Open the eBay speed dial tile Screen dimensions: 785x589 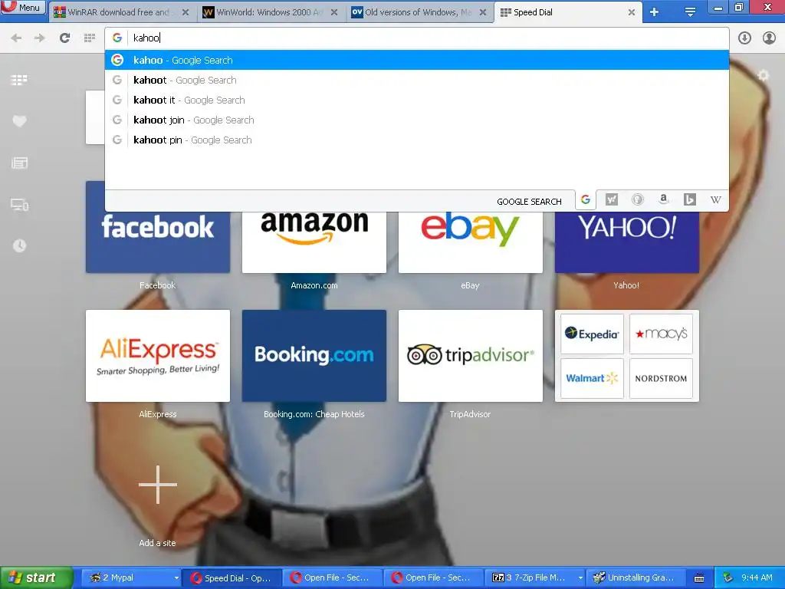click(470, 242)
